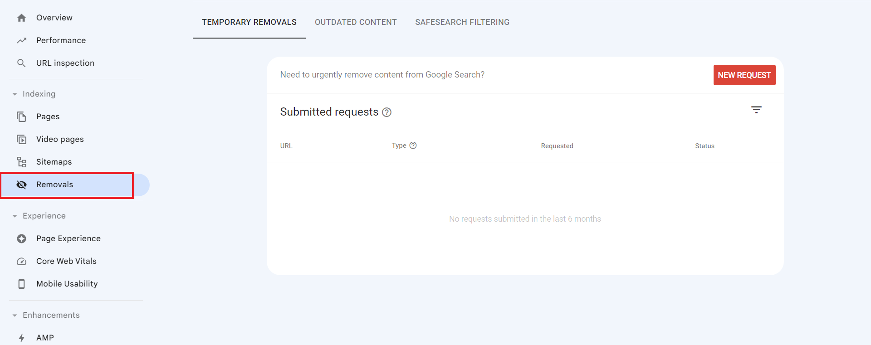Click the Video pages icon

pyautogui.click(x=21, y=139)
